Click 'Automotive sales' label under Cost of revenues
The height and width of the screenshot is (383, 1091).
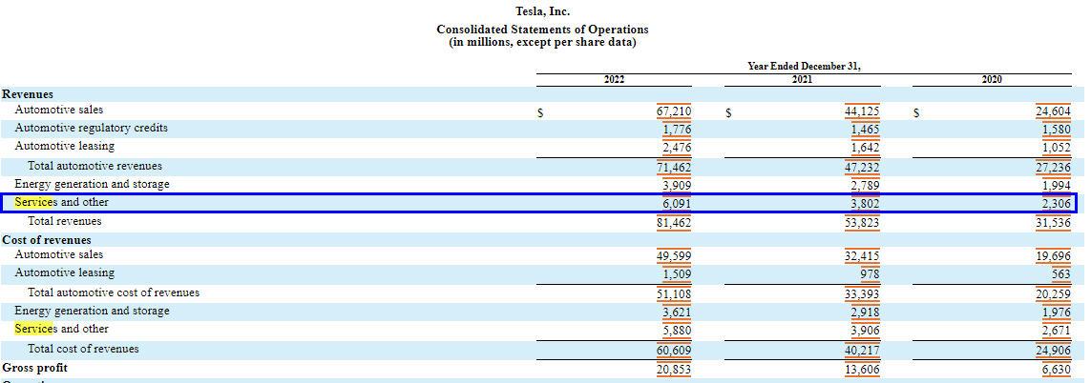tap(59, 254)
